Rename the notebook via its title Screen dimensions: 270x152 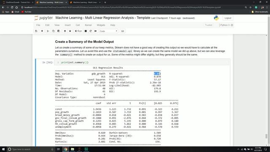[103, 18]
